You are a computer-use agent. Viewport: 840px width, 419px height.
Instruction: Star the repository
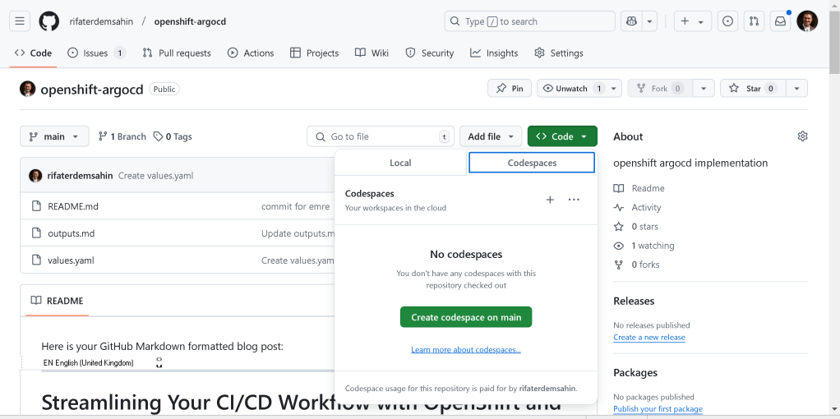[x=753, y=89]
